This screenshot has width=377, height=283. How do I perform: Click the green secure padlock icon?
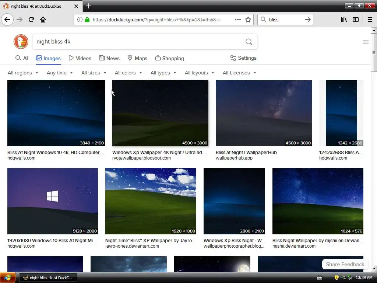pos(87,20)
